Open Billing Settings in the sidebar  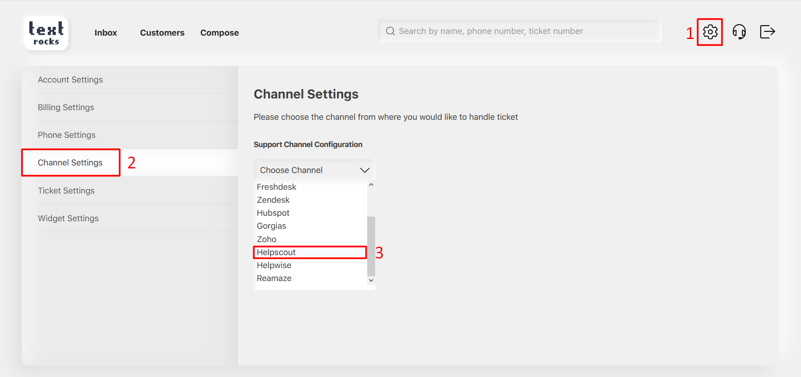coord(66,107)
